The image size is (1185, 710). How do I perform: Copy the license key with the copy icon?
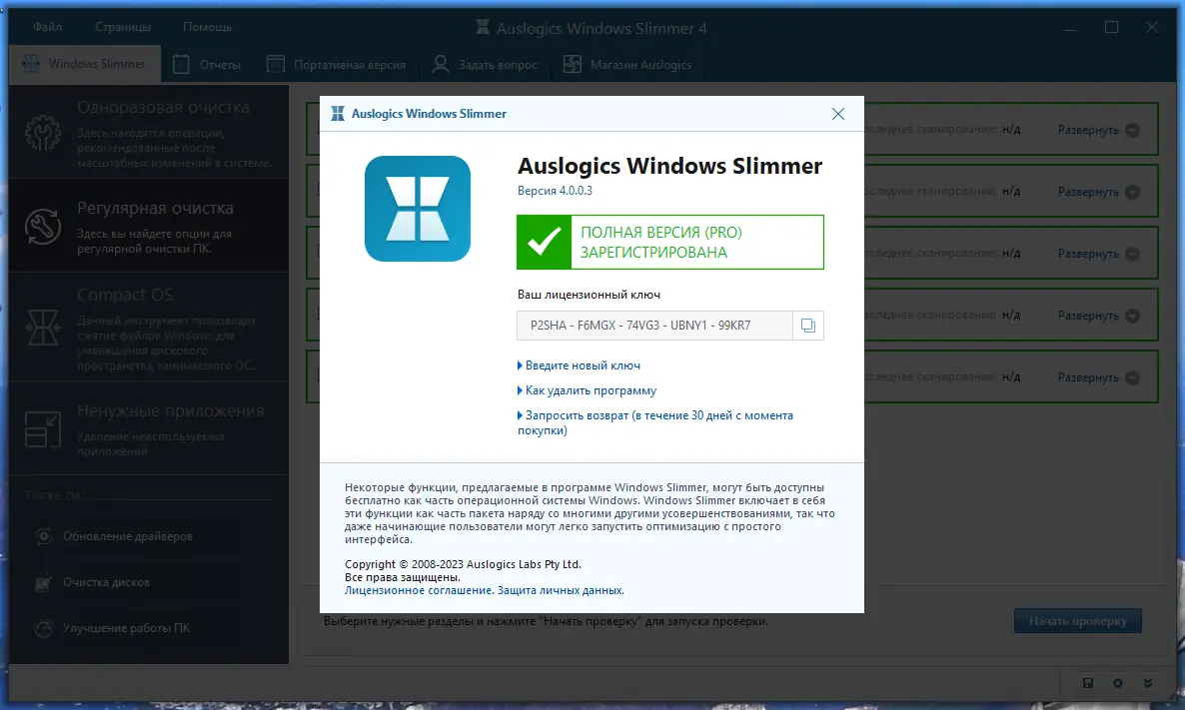808,326
